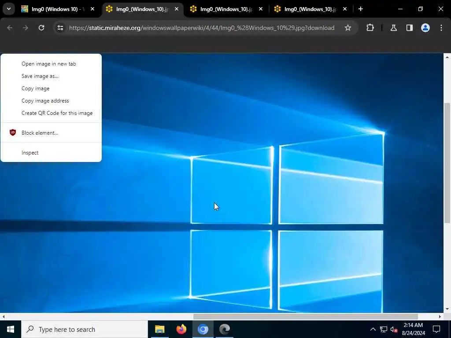This screenshot has height=338, width=451.
Task: Open the tab search dropdown arrow
Action: [x=9, y=9]
